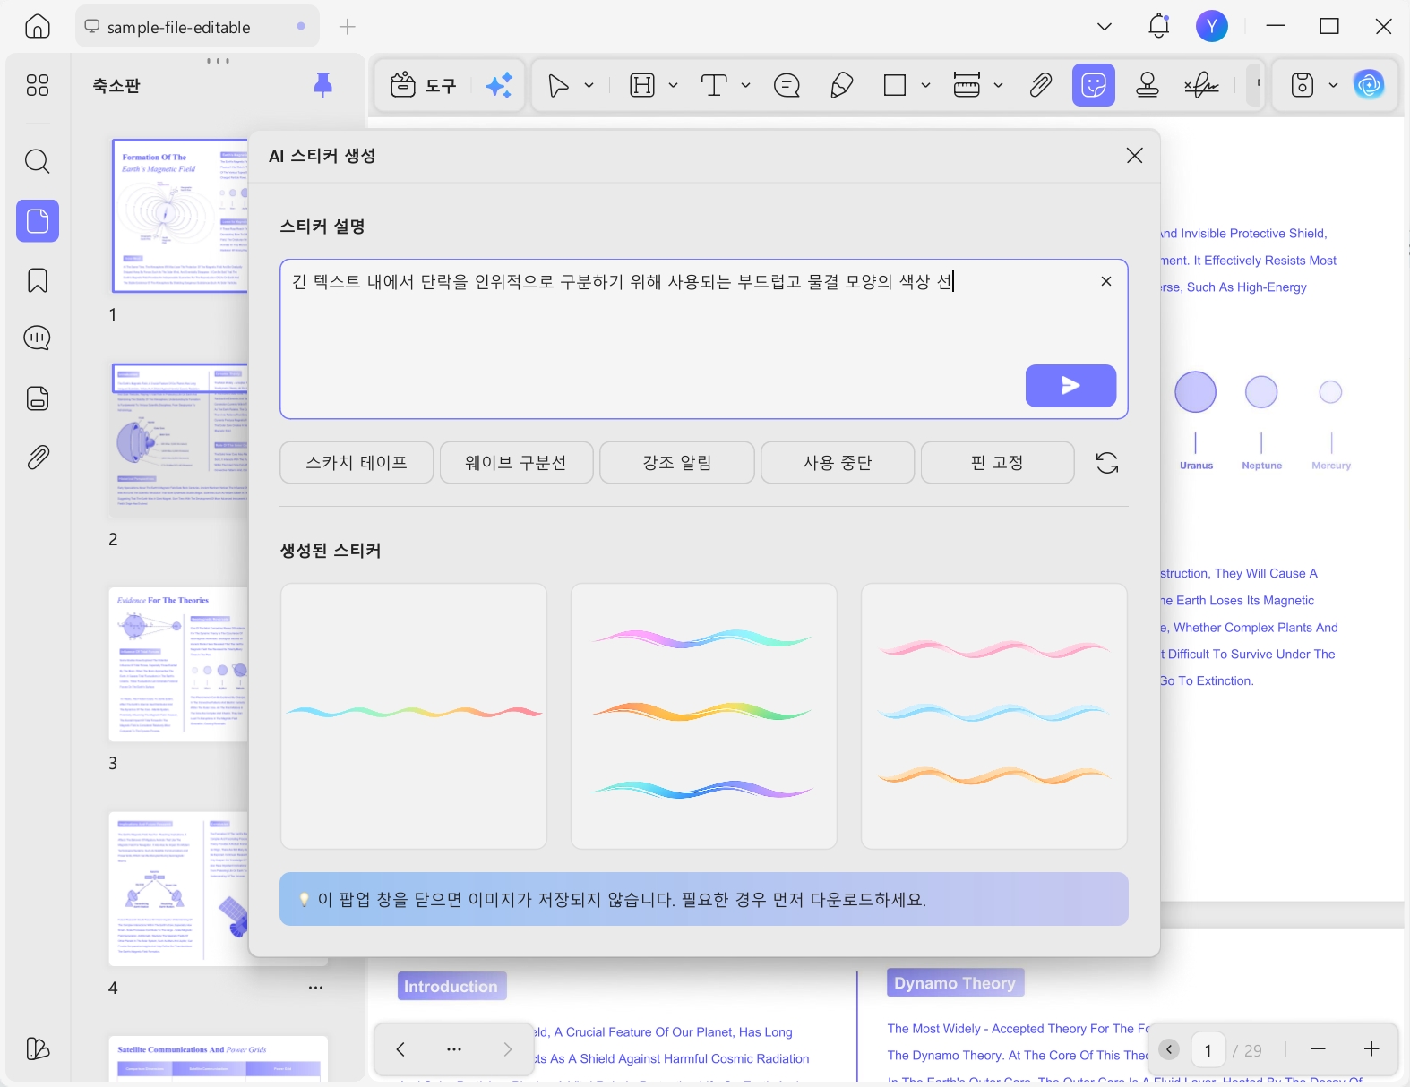Open the attachments paperclip in sidebar
This screenshot has height=1087, width=1410.
coord(38,458)
